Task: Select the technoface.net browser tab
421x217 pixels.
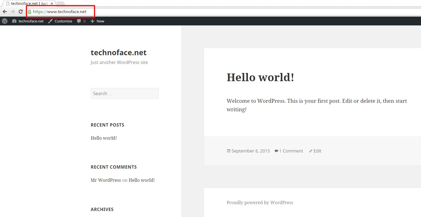Action: pos(29,4)
